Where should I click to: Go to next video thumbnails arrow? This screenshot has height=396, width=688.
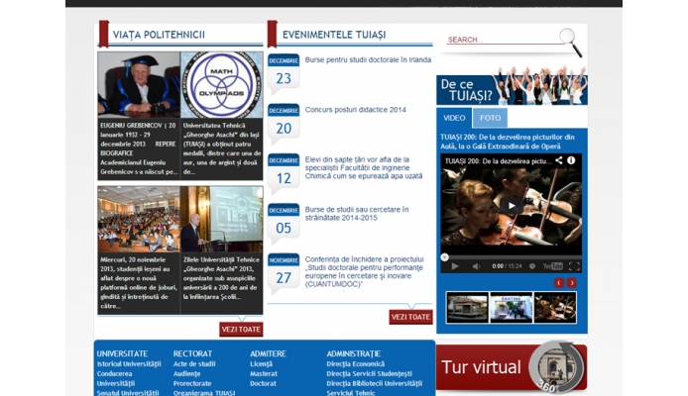pyautogui.click(x=572, y=282)
